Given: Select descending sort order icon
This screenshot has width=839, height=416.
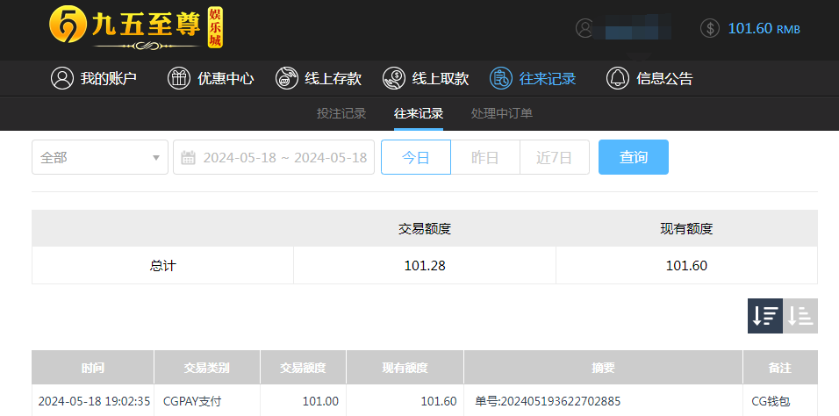Looking at the screenshot, I should pyautogui.click(x=765, y=316).
